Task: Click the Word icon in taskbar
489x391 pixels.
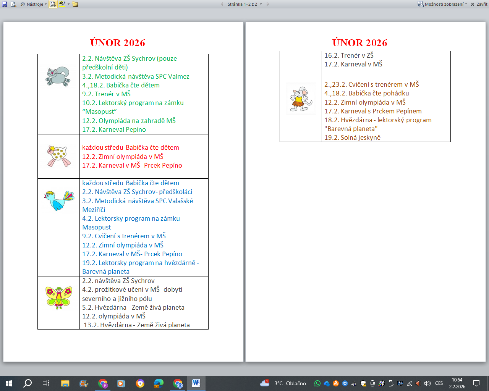Action: coord(196,383)
